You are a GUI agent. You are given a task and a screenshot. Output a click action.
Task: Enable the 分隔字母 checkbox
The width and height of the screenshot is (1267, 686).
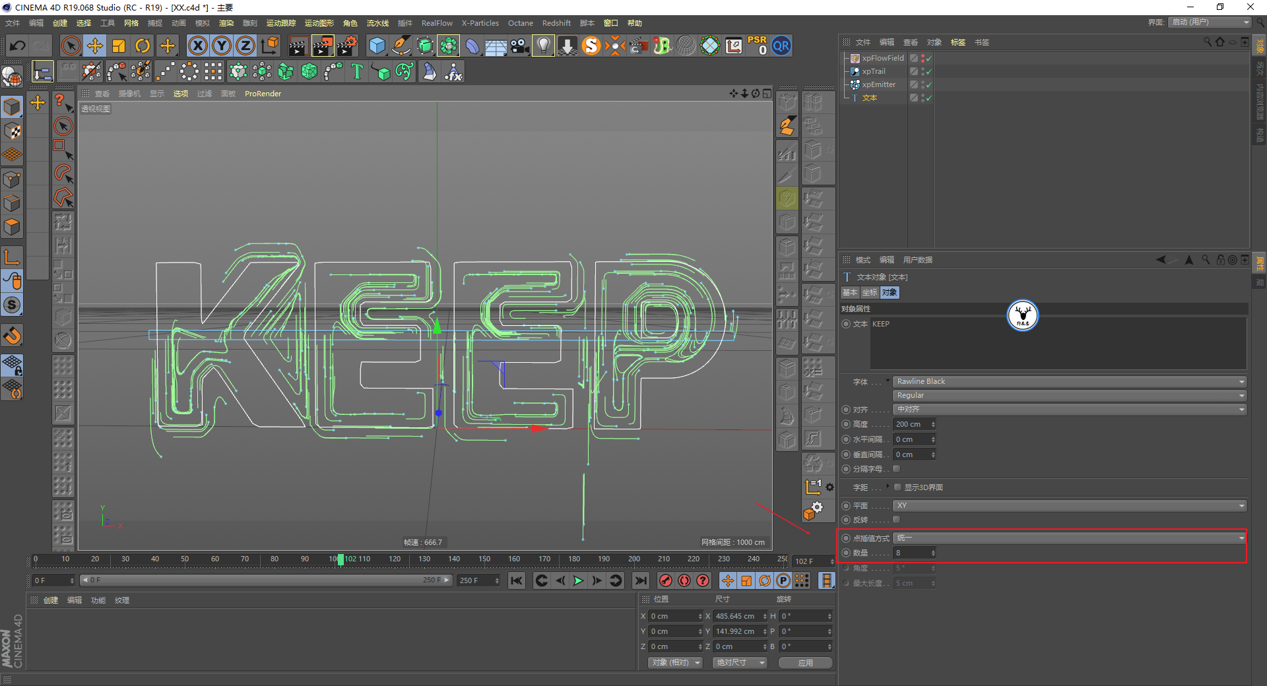(896, 469)
